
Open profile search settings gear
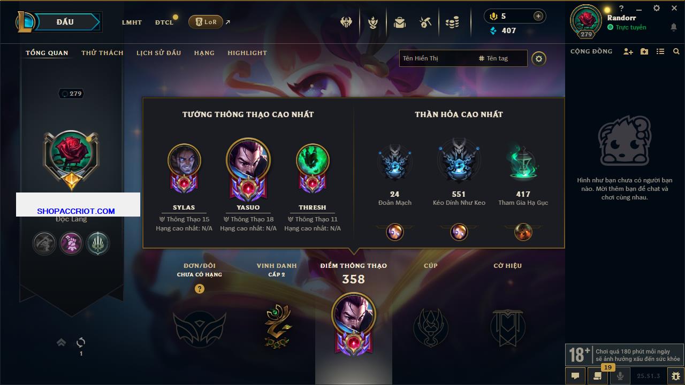(x=539, y=58)
